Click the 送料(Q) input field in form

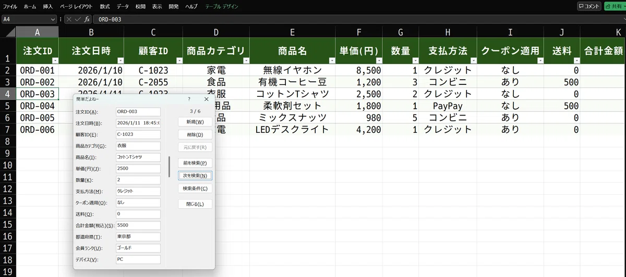click(x=138, y=213)
